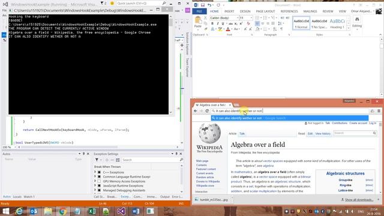Show paragraph marks in Word

click(281, 29)
